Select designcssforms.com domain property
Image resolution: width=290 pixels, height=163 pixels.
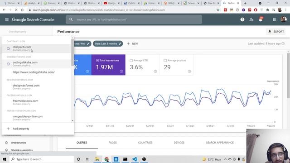point(36,87)
